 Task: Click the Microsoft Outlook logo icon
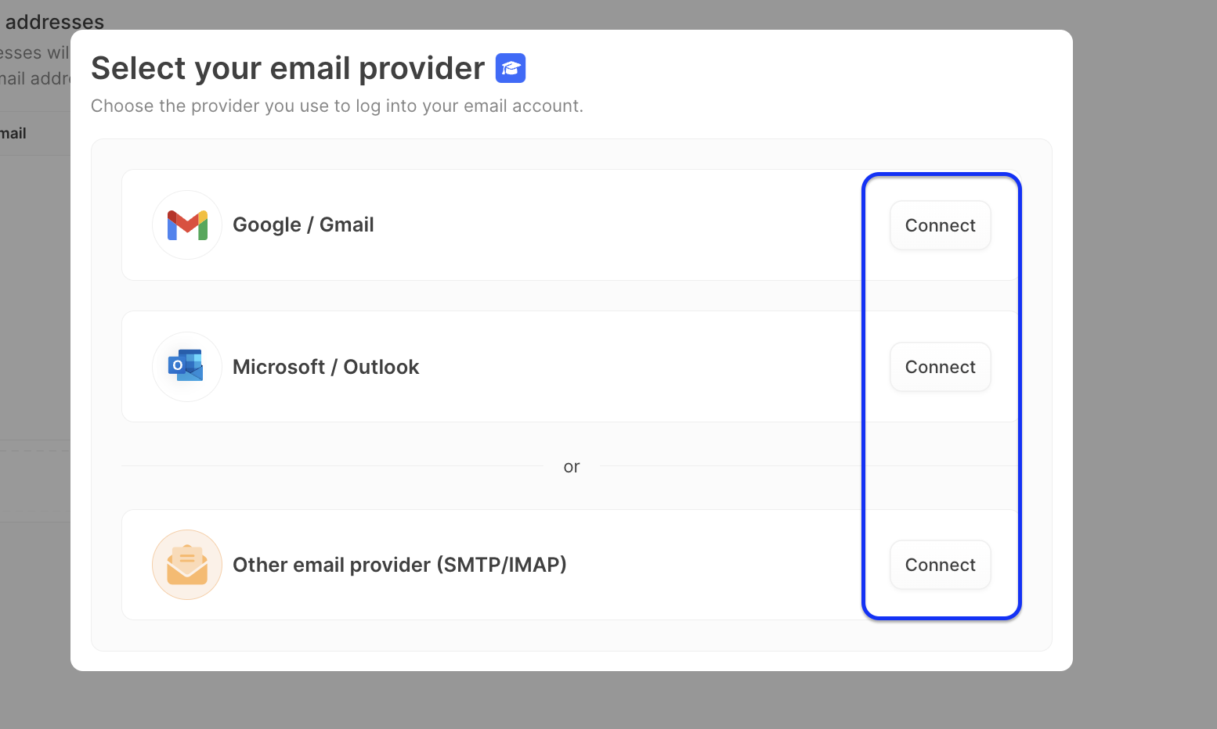186,366
